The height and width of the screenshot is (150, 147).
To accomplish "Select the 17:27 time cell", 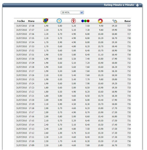I will (31, 71).
